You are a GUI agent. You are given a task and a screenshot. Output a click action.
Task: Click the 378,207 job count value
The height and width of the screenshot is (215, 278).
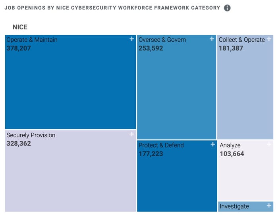(19, 48)
